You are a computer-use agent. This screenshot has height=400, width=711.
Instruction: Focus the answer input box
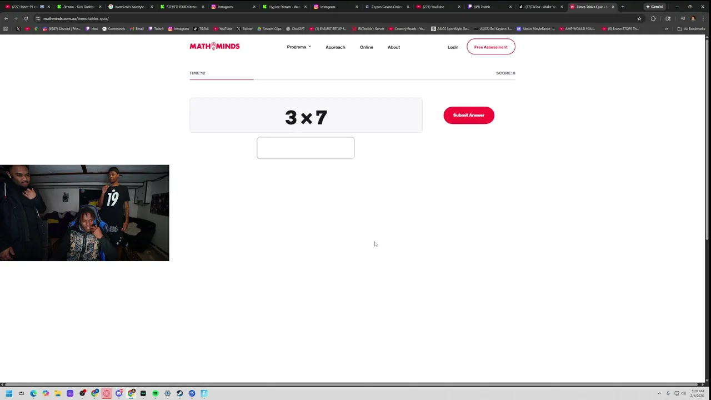pos(306,148)
